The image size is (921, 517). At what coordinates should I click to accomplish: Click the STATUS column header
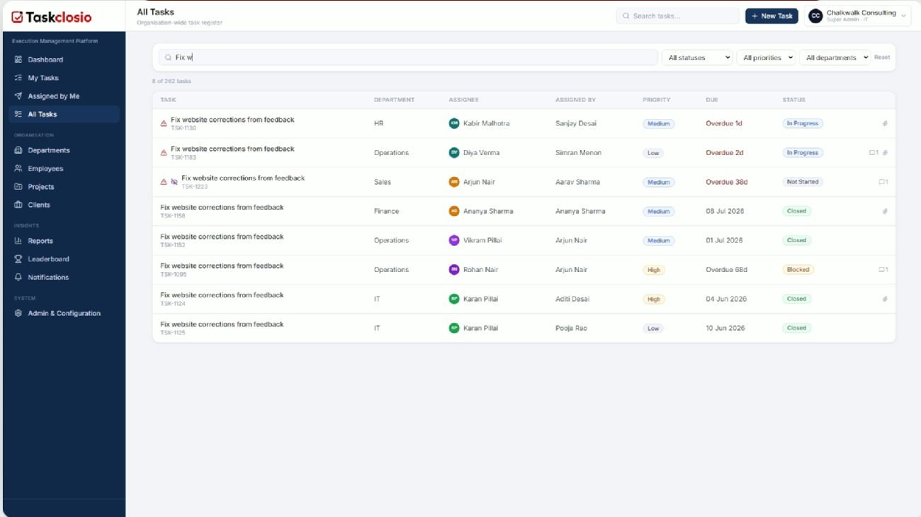[x=794, y=100]
